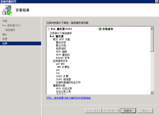Click the results list scrollbar thumb

tap(152, 41)
